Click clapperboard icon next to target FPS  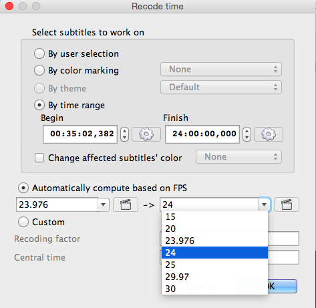[x=287, y=204]
